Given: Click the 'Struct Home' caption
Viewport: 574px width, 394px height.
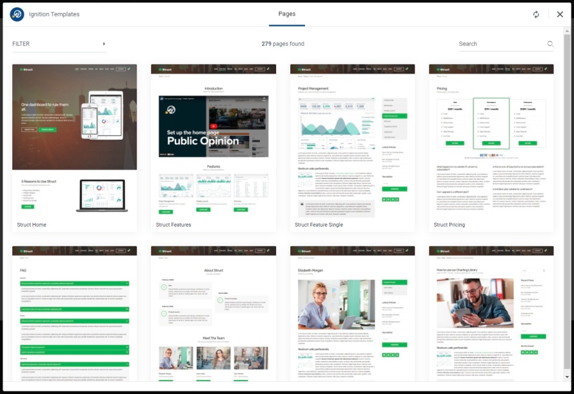Looking at the screenshot, I should tap(32, 225).
